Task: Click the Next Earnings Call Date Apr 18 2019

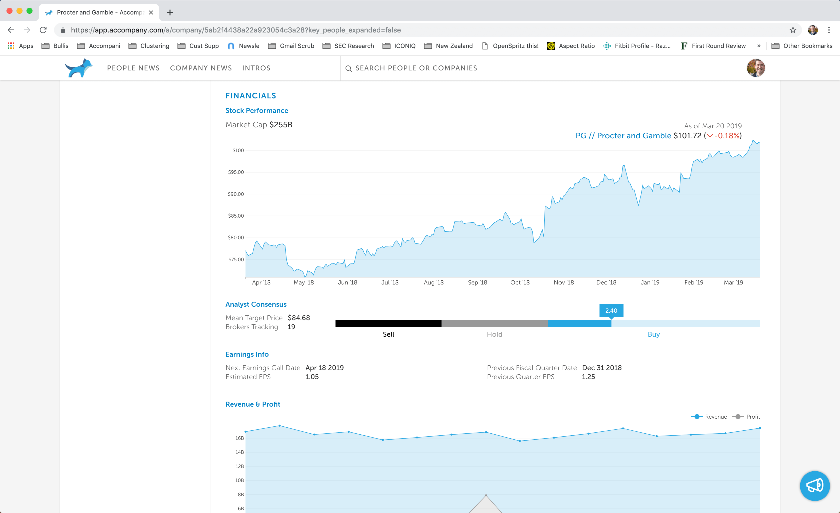Action: click(324, 368)
